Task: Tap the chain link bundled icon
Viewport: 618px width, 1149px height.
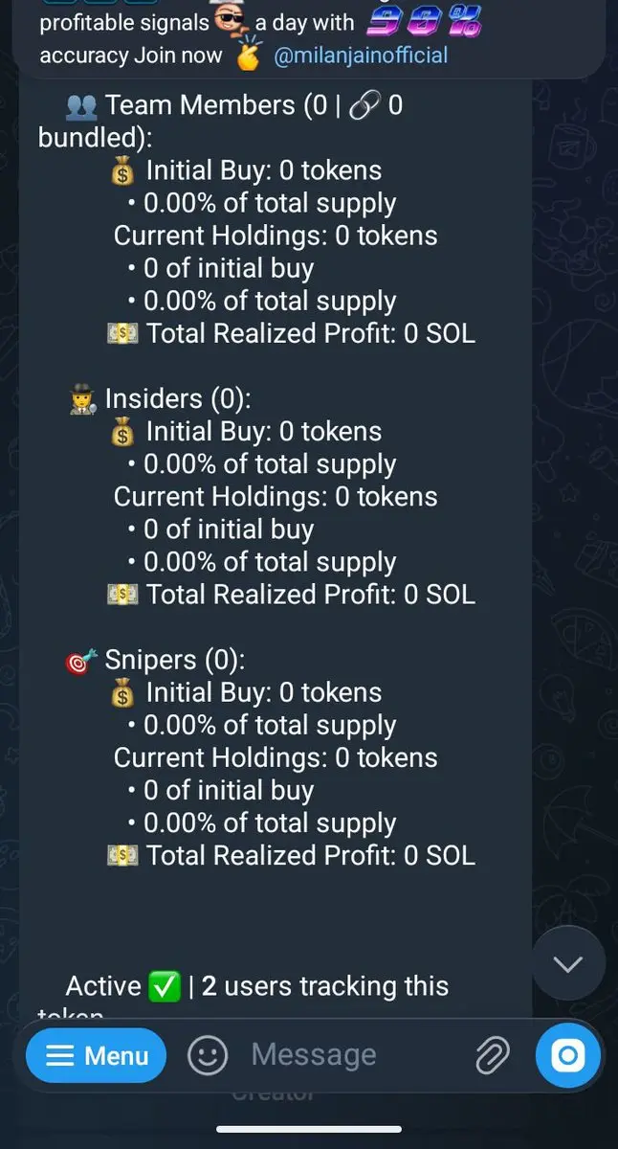Action: click(364, 105)
